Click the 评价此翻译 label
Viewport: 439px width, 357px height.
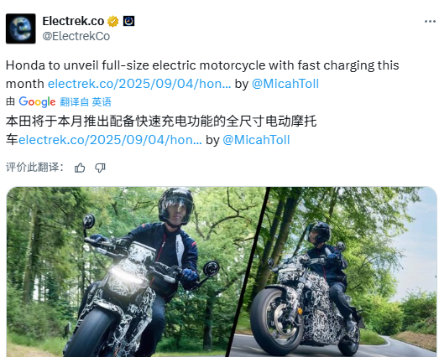(35, 168)
